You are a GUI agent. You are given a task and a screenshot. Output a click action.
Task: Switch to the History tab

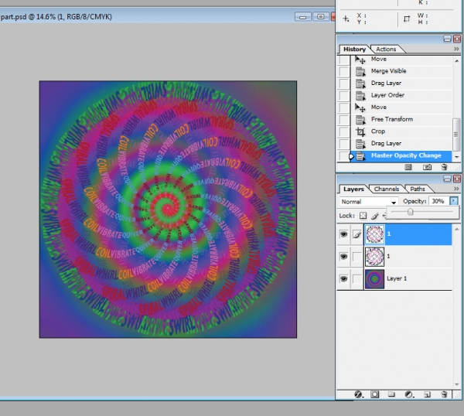pyautogui.click(x=354, y=49)
